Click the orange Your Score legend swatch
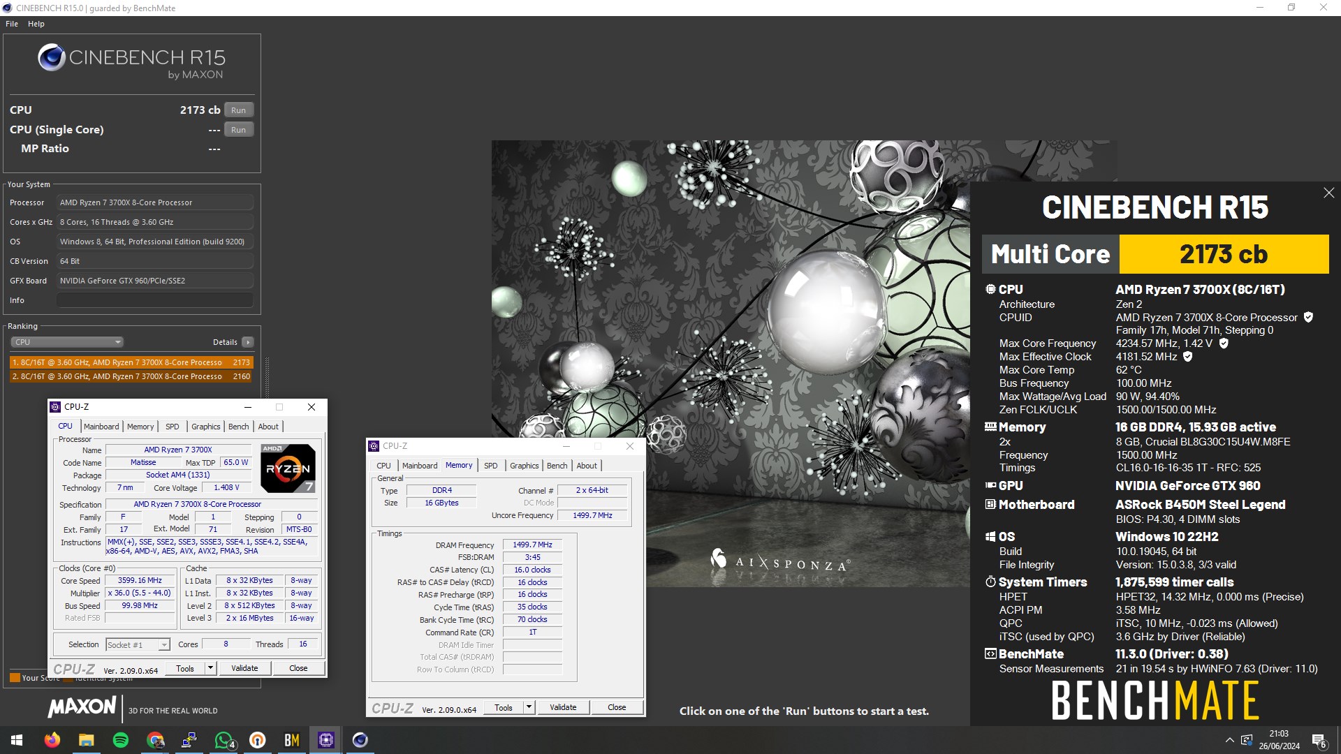This screenshot has height=754, width=1341. point(15,678)
